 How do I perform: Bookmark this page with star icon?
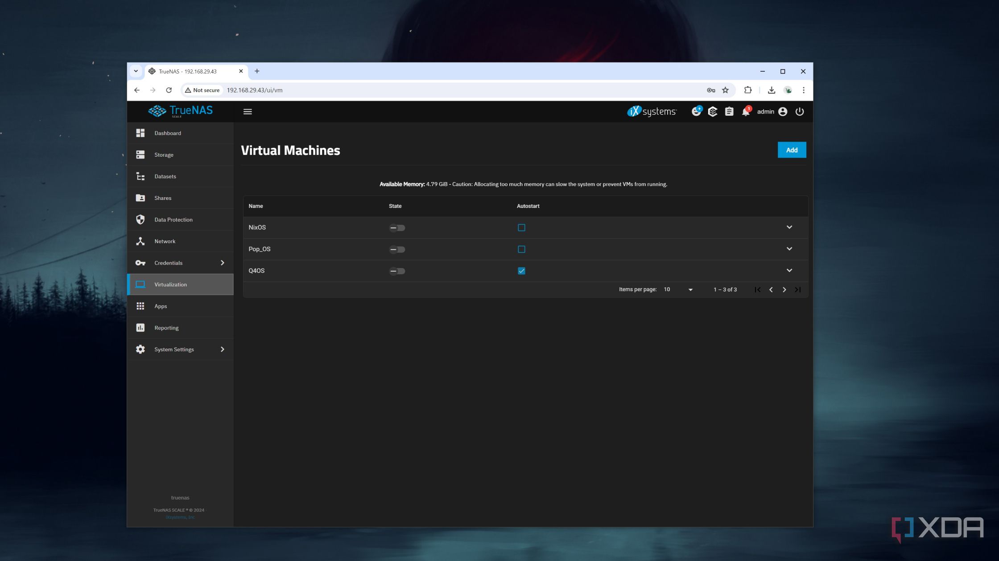click(x=725, y=90)
